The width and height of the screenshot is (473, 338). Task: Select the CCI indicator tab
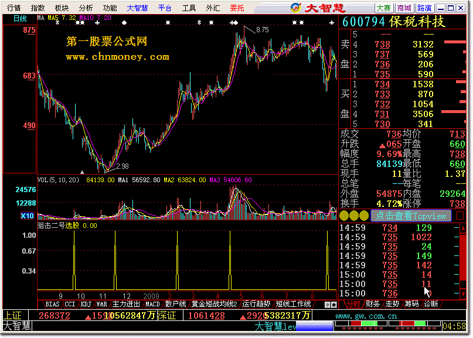point(70,304)
